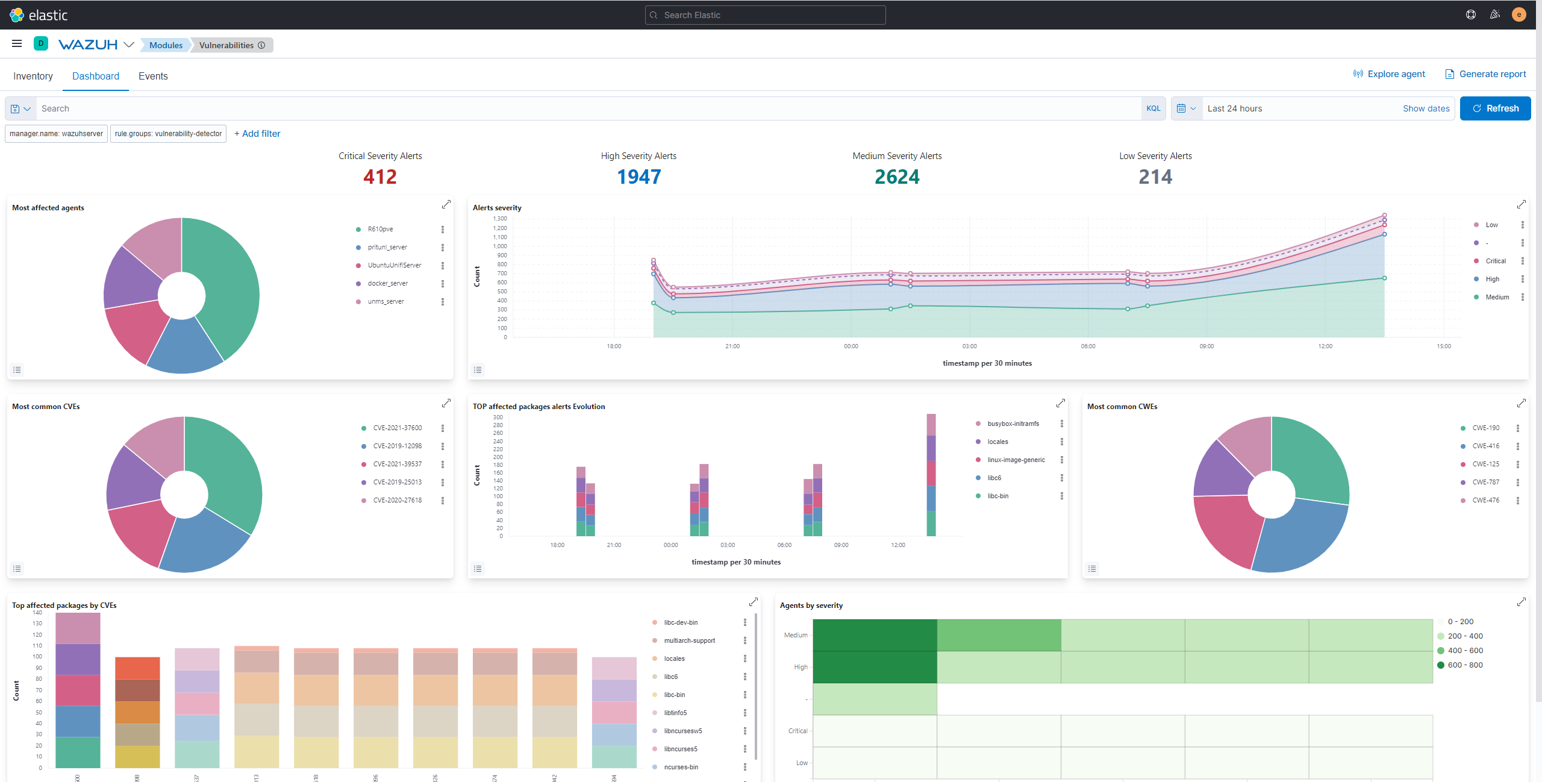Image resolution: width=1542 pixels, height=782 pixels.
Task: Toggle the Critical series in Alerts severity legend
Action: [1495, 261]
